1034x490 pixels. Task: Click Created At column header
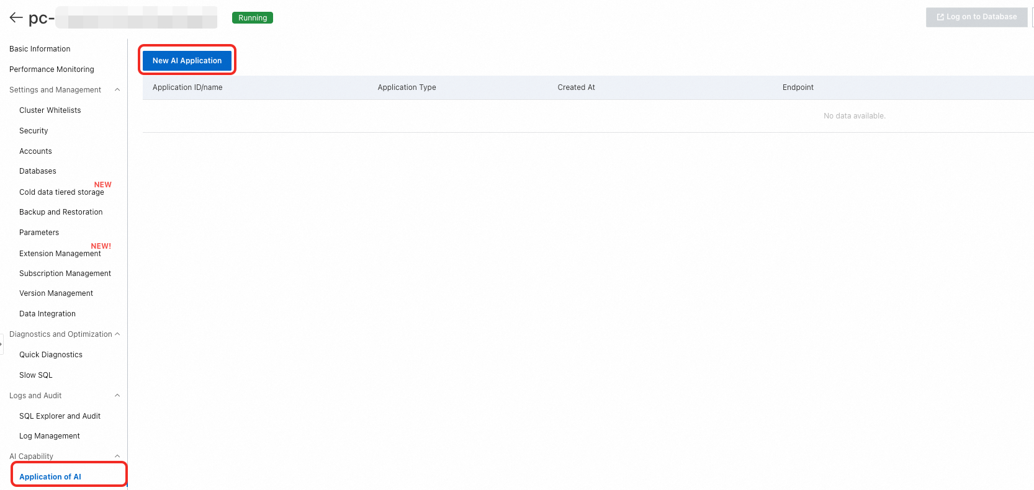tap(576, 87)
